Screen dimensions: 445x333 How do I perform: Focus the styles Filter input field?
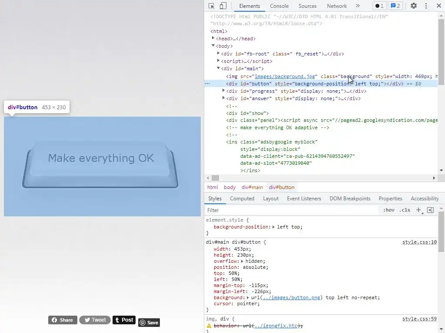[292, 210]
